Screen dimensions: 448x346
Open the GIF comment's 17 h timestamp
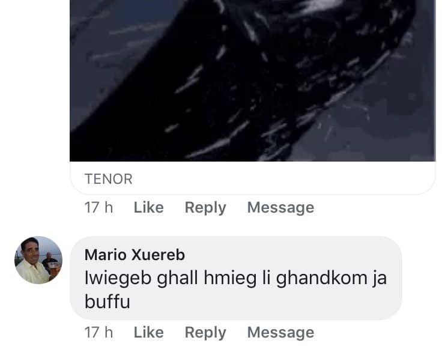(98, 207)
